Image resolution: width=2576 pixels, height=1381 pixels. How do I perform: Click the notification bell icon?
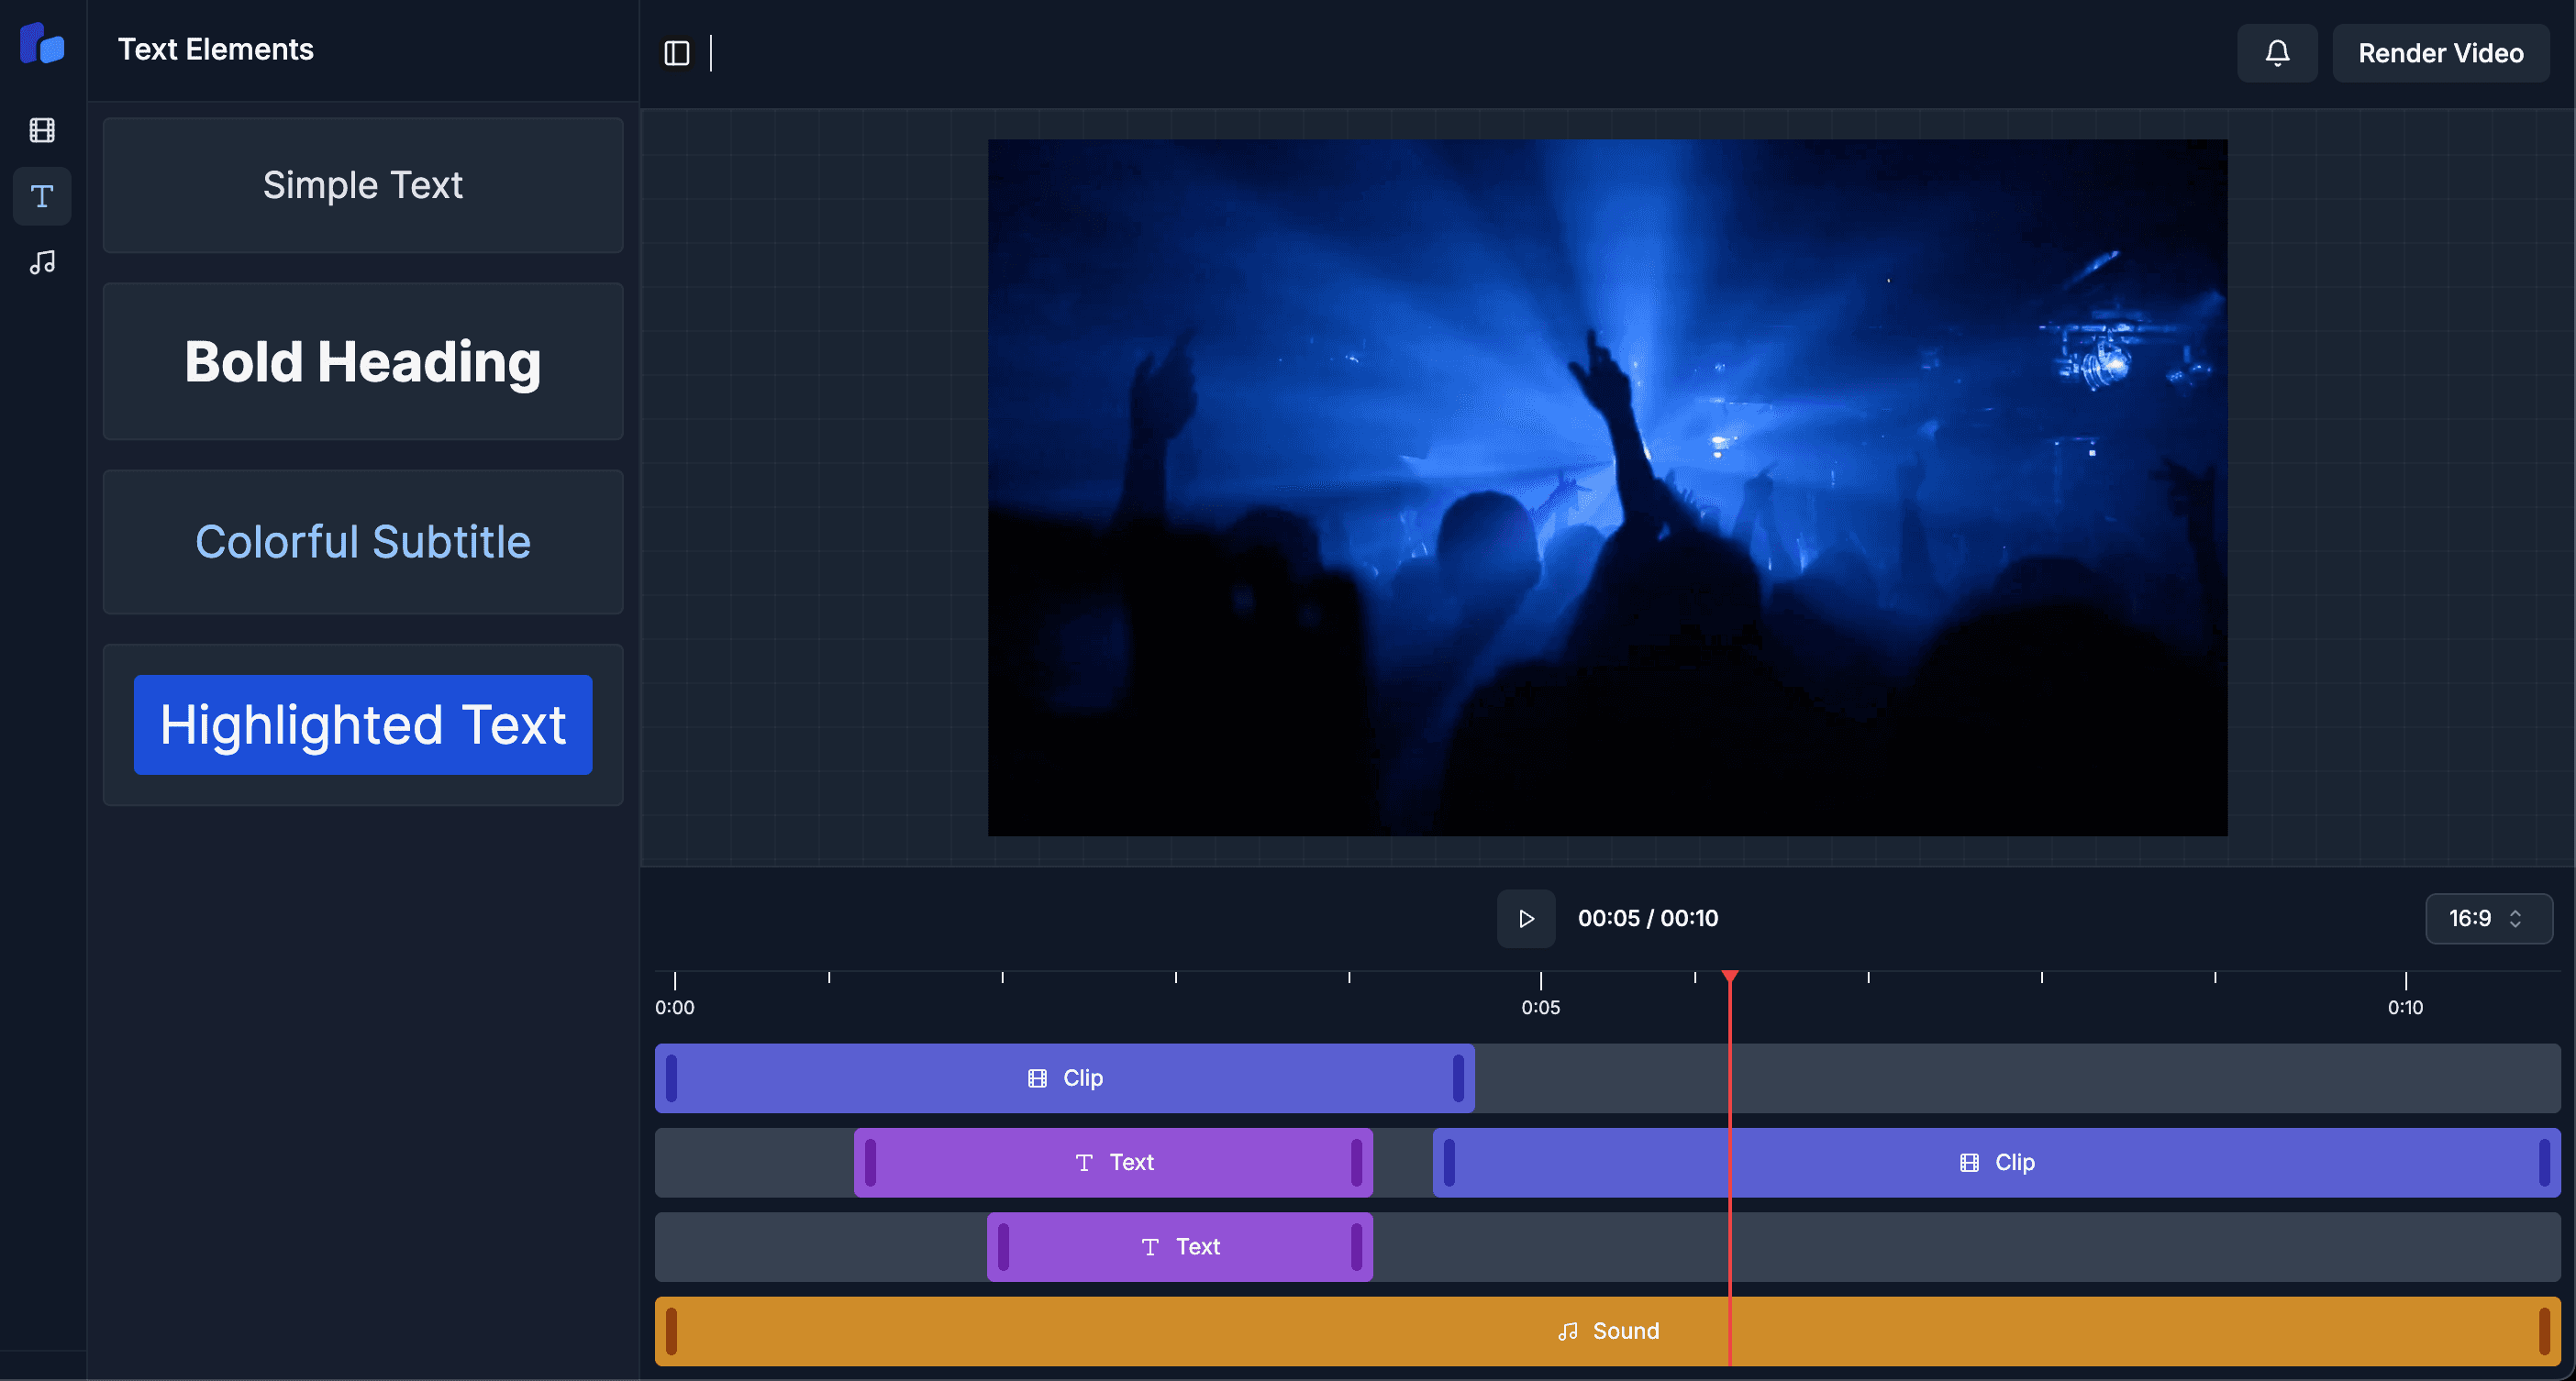2278,53
